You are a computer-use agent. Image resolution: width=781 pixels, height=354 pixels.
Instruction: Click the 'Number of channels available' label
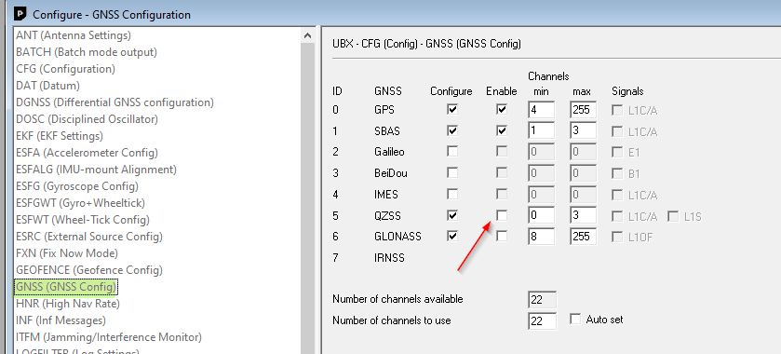click(397, 299)
